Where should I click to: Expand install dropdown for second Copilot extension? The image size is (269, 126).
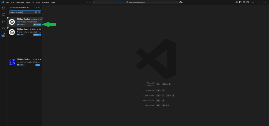[x=40, y=35]
